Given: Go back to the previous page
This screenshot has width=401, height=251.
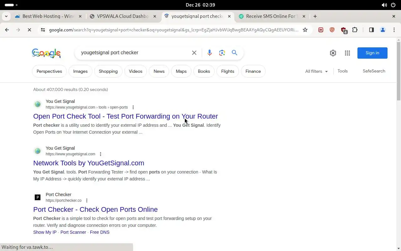Looking at the screenshot, I should click(x=7, y=30).
